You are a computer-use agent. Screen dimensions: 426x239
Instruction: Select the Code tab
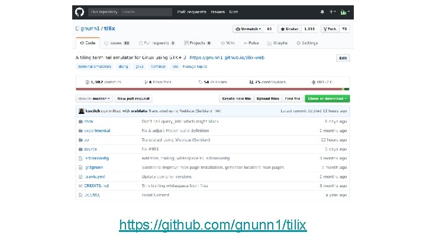(88, 43)
